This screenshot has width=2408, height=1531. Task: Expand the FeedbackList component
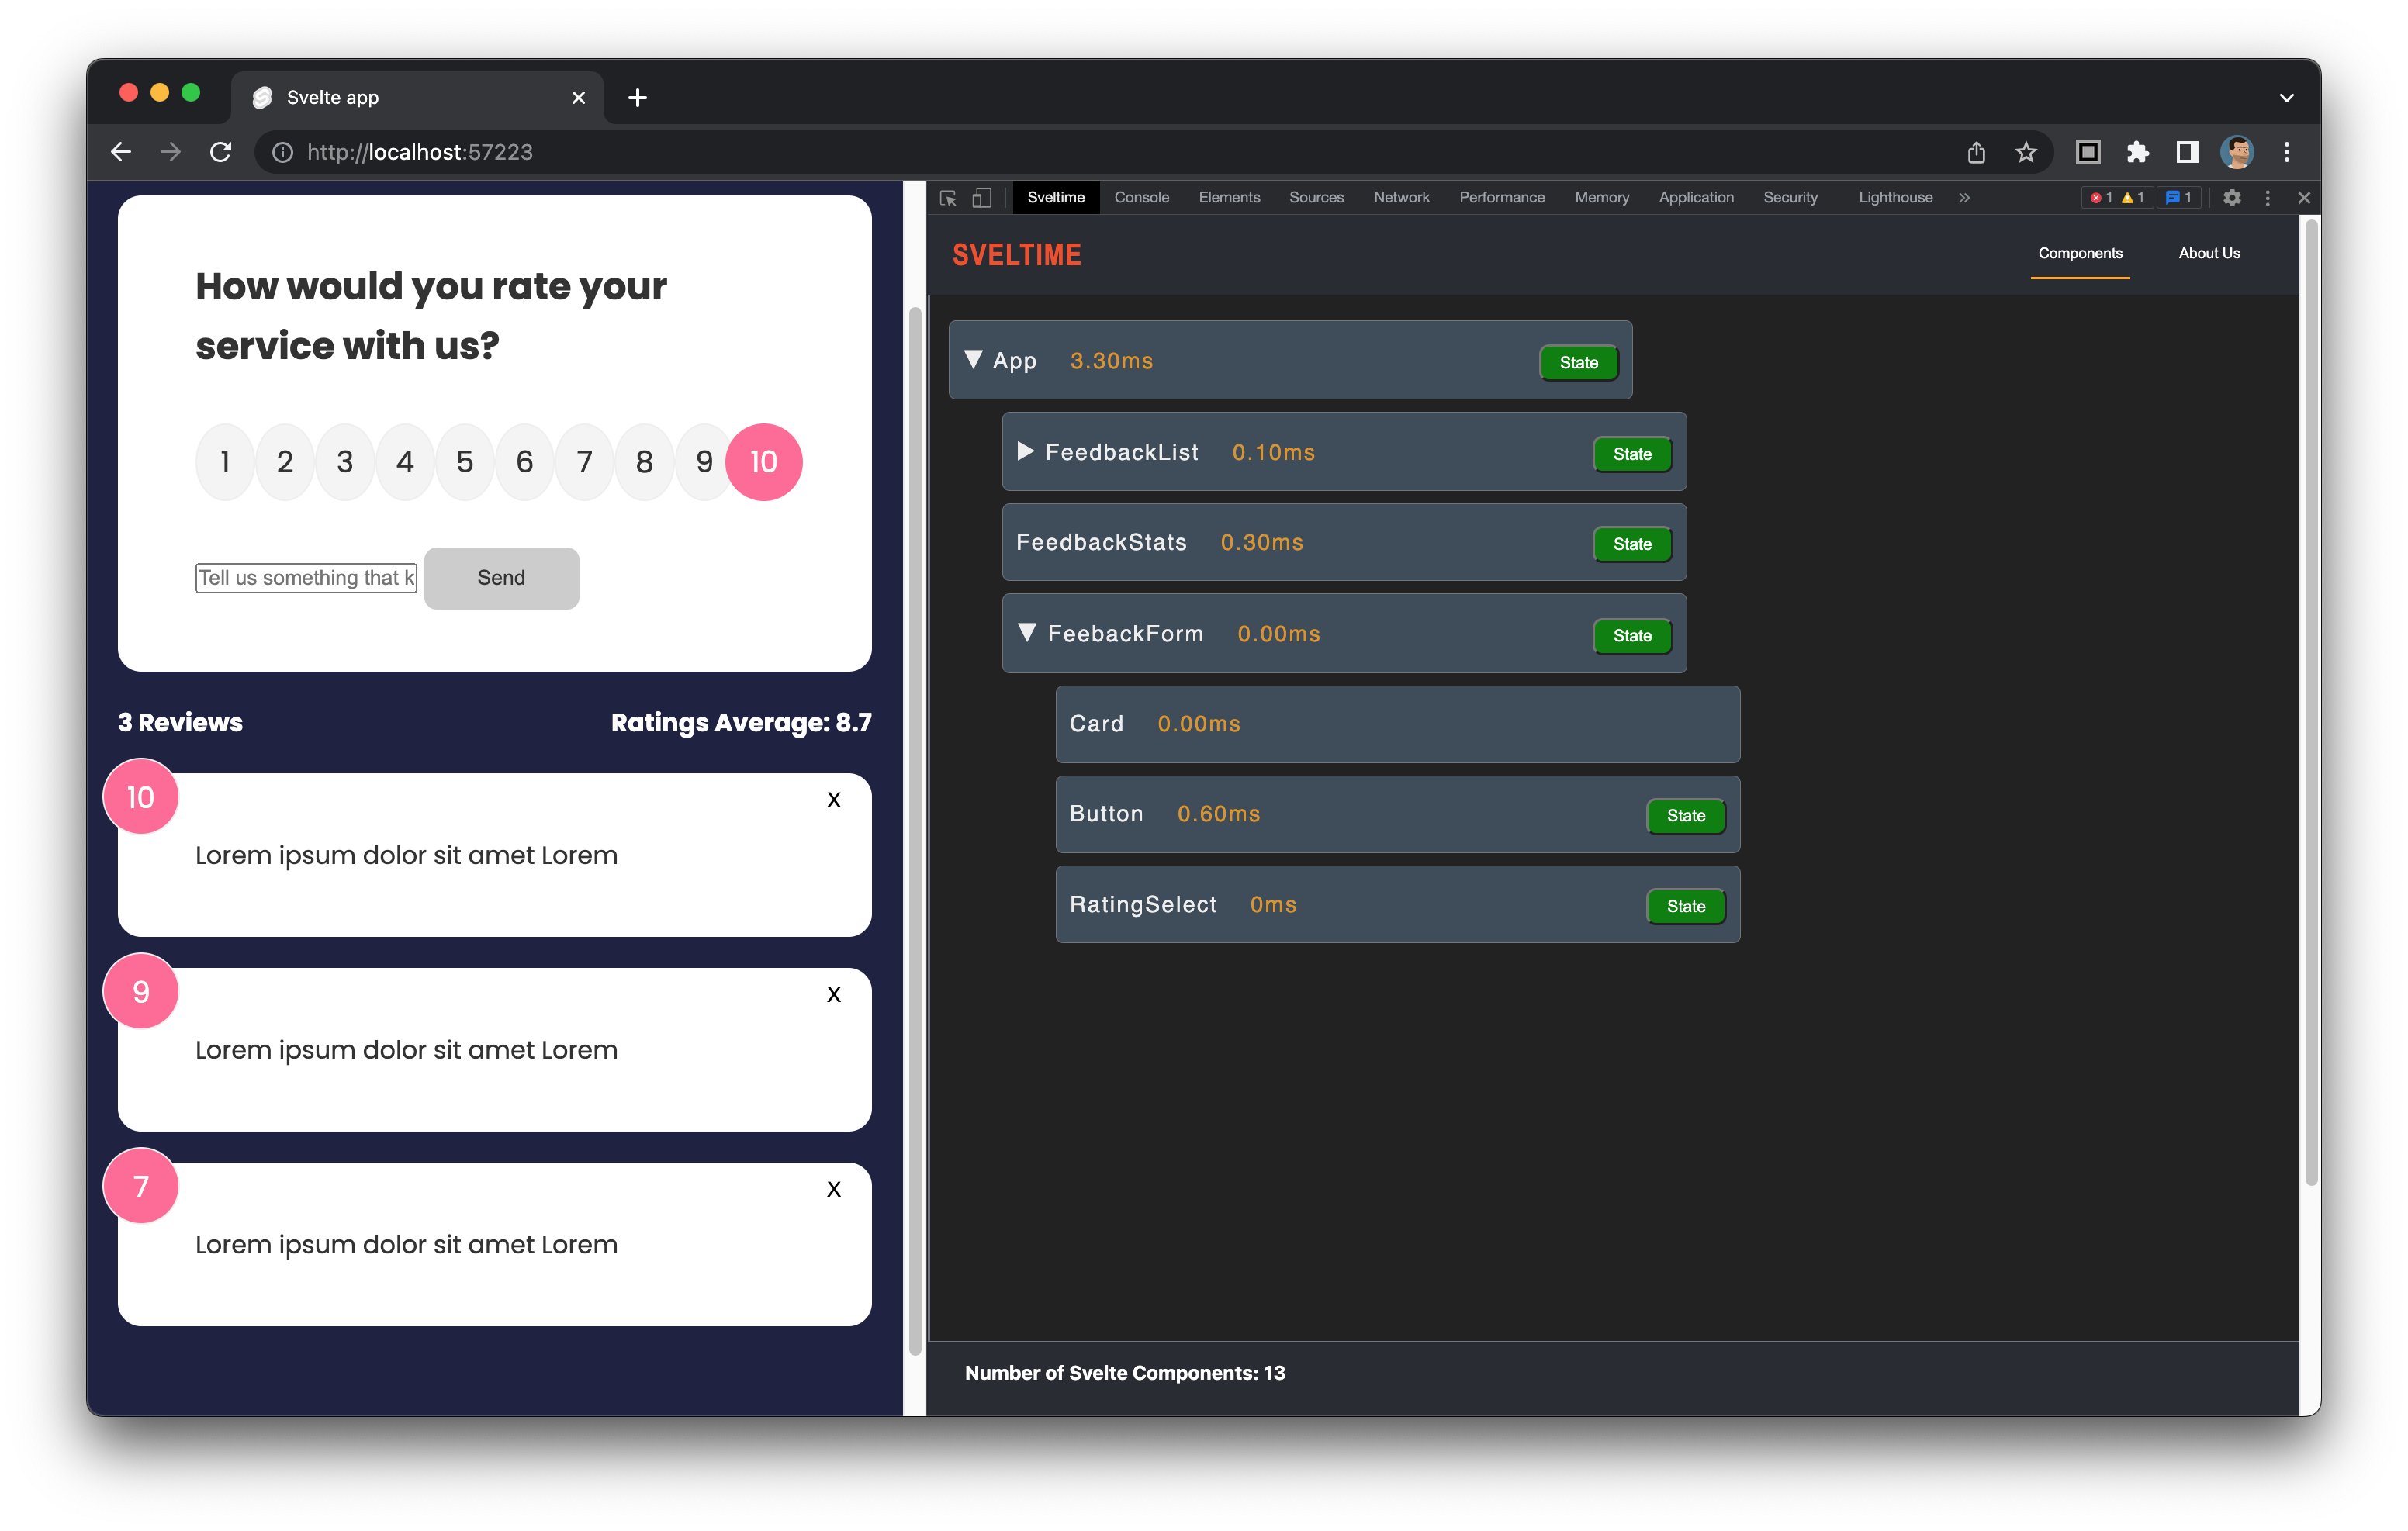pos(1025,451)
